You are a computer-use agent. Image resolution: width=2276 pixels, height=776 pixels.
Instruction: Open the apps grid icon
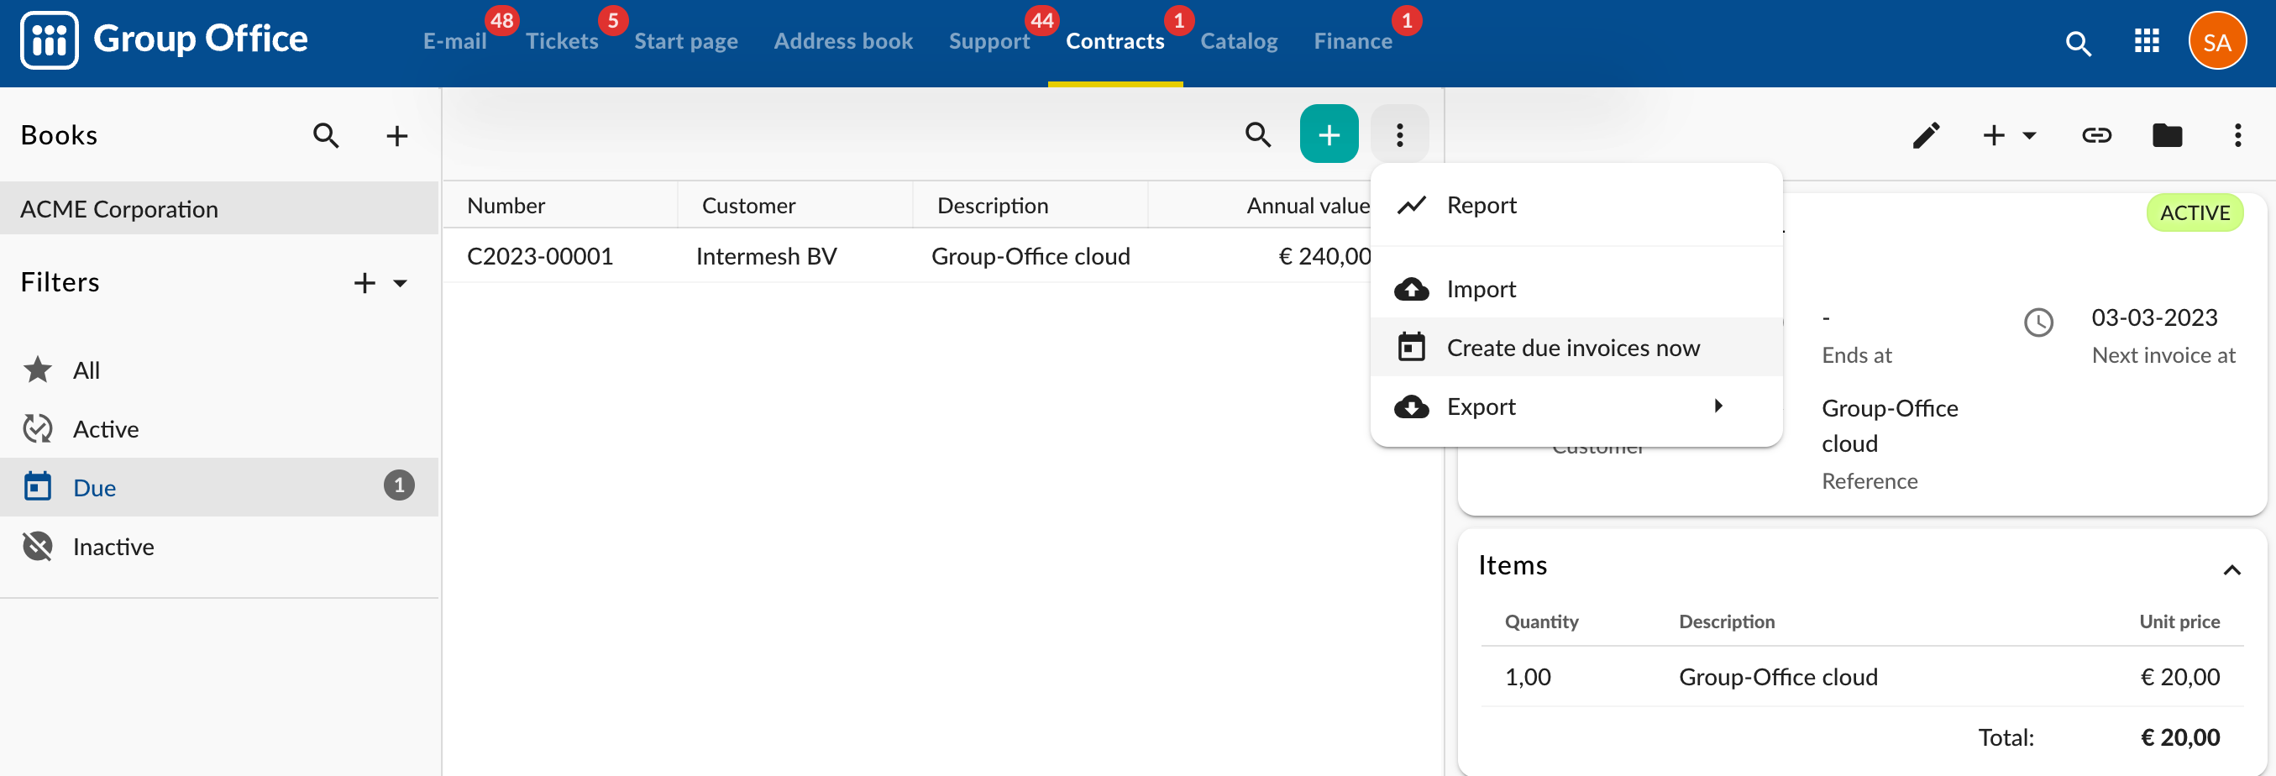[2146, 40]
